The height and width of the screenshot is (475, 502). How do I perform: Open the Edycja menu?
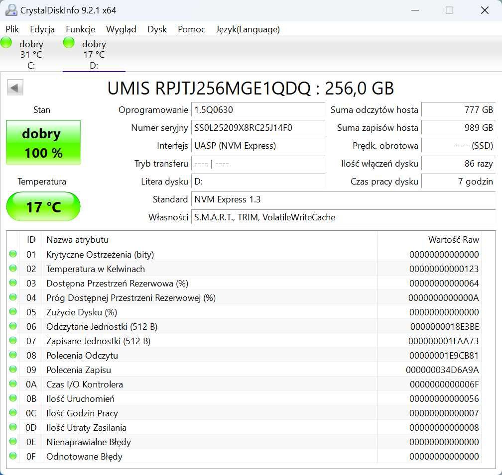click(x=42, y=29)
